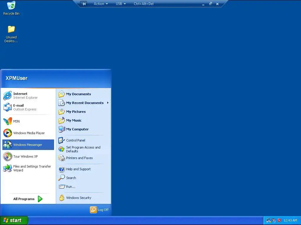Open My Pictures folder
Screen dimensions: 301x225
(83, 112)
